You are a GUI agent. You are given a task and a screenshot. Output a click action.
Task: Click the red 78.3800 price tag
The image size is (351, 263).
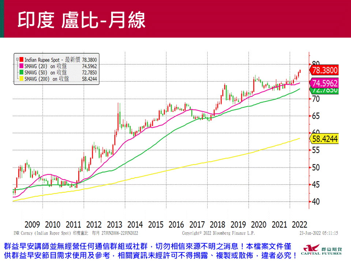pyautogui.click(x=324, y=70)
